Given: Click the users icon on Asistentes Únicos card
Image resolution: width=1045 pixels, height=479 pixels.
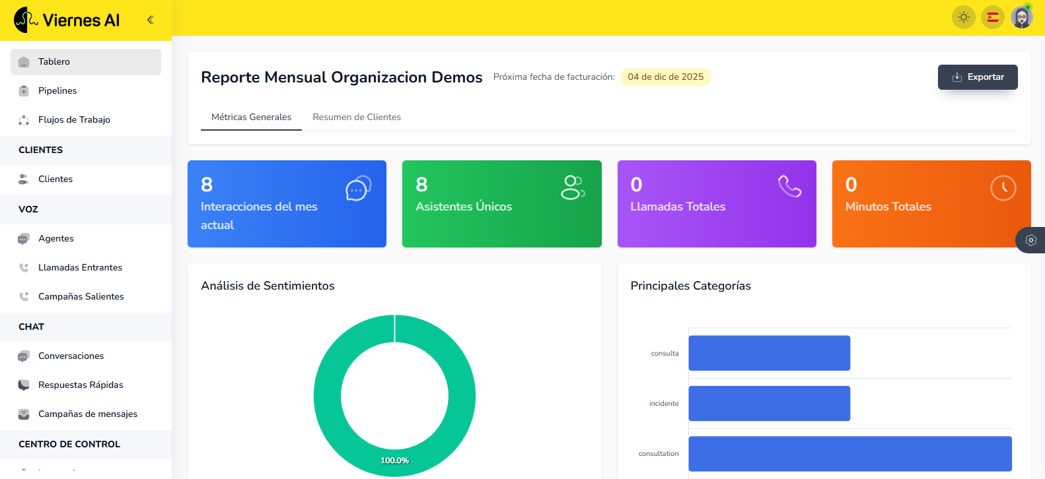Looking at the screenshot, I should pyautogui.click(x=573, y=187).
